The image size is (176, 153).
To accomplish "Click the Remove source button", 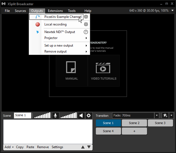I will (x=43, y=147).
